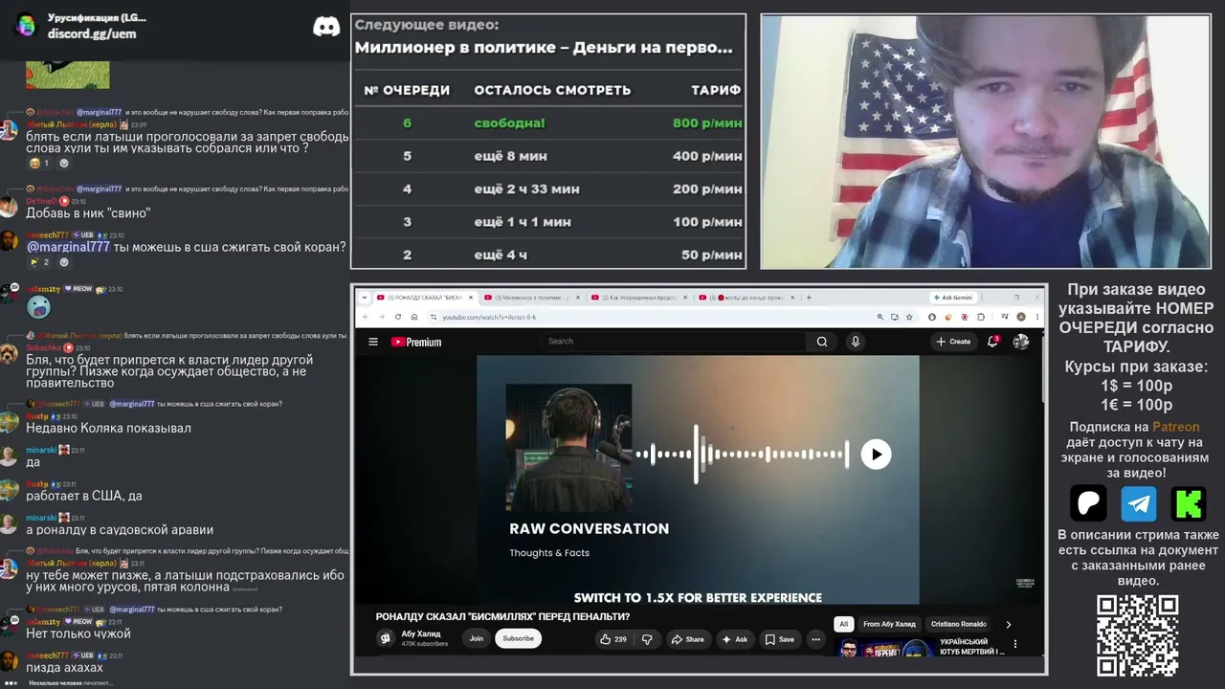The image size is (1225, 689).
Task: Reload the browser page
Action: pyautogui.click(x=397, y=317)
